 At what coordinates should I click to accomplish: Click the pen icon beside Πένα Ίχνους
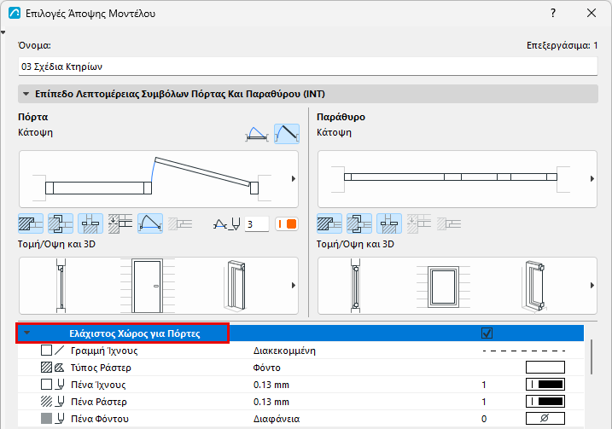(x=60, y=385)
